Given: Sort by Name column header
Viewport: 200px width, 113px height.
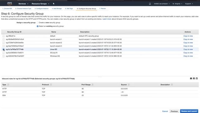Looking at the screenshot, I should (x=54, y=32).
